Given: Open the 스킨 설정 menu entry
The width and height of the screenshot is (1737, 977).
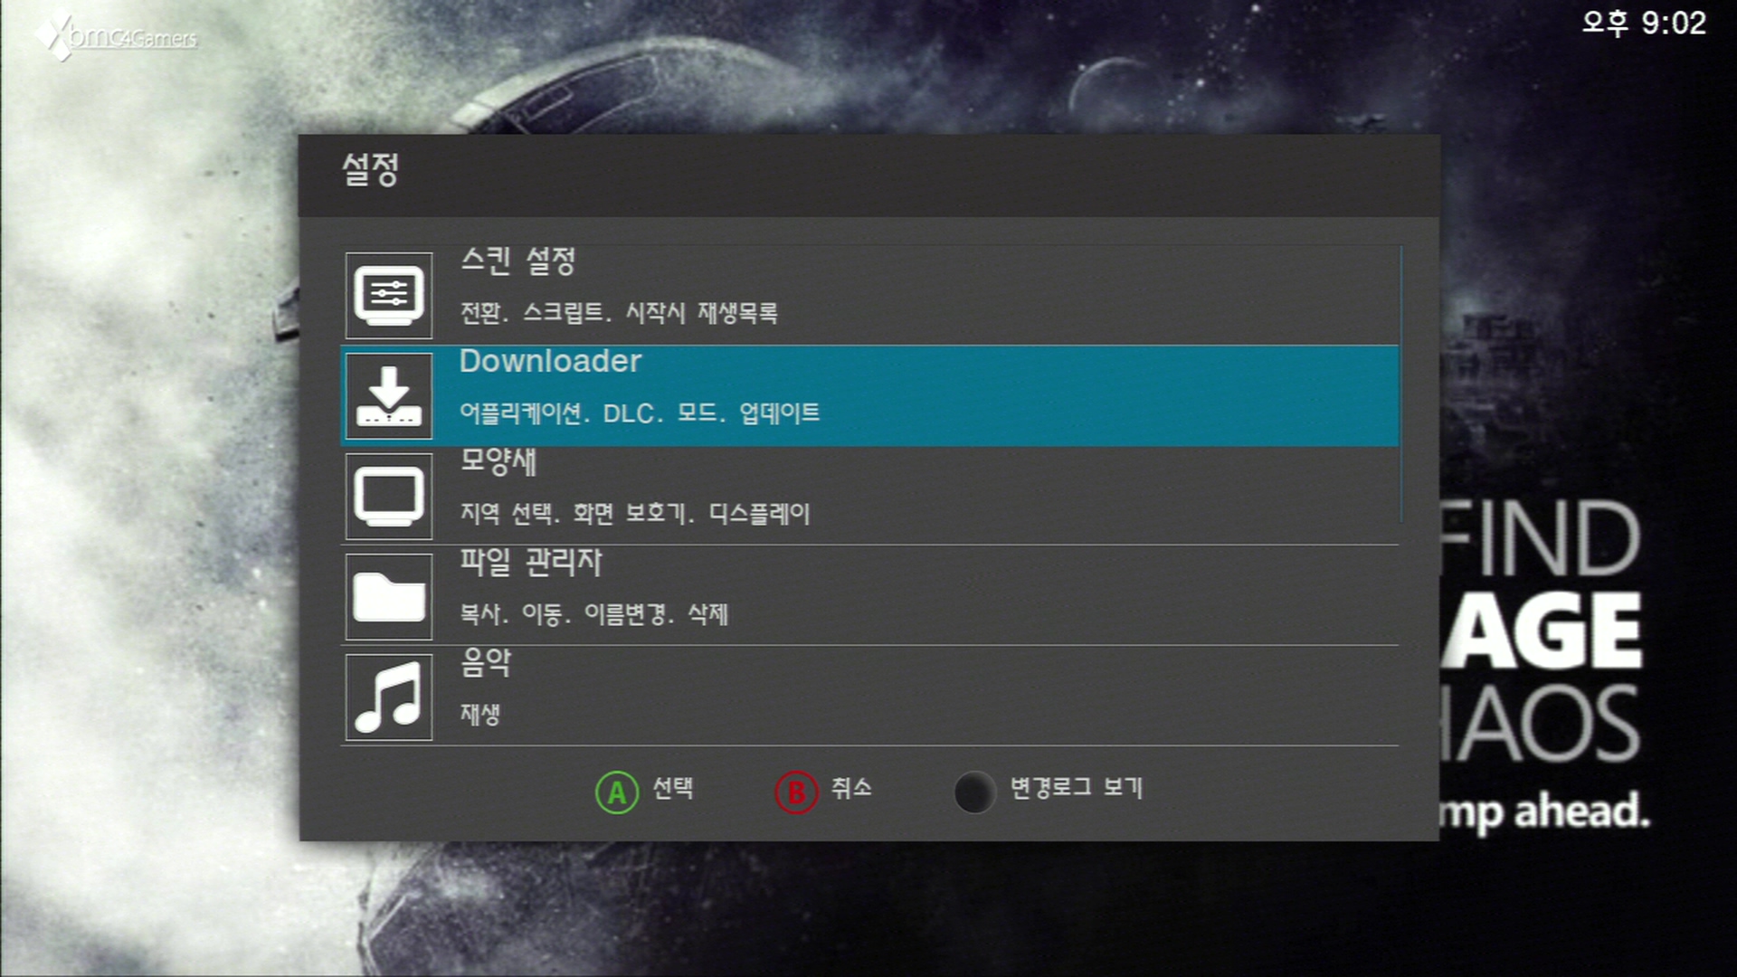Looking at the screenshot, I should 869,295.
